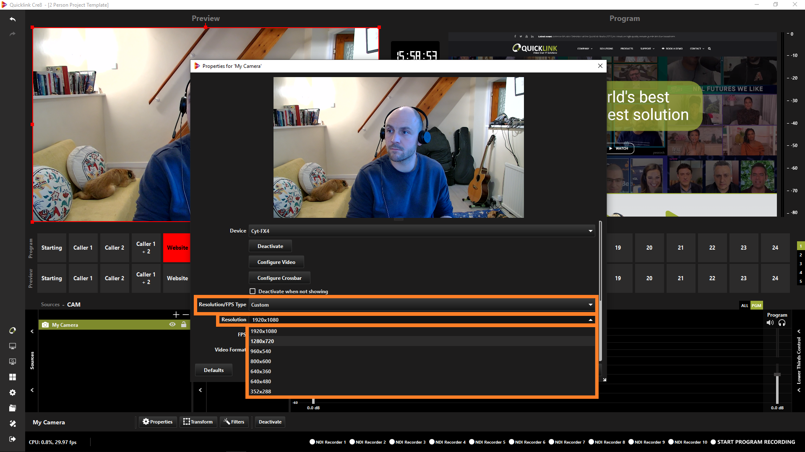
Task: Open the project folders icon in sidebar
Action: pyautogui.click(x=13, y=408)
